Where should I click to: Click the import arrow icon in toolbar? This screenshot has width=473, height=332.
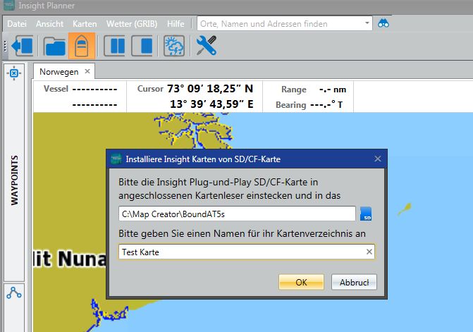23,47
